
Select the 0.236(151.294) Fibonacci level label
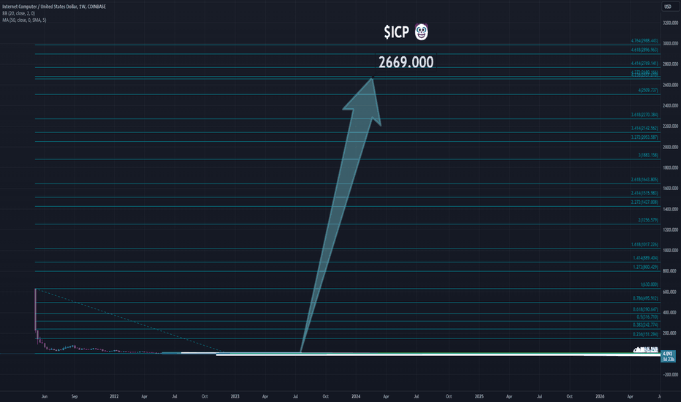[x=645, y=334]
